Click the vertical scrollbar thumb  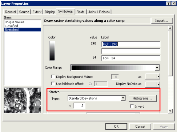[x=170, y=53]
